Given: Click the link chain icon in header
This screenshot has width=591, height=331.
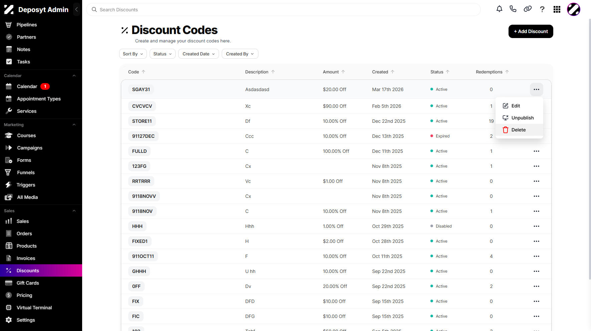Looking at the screenshot, I should point(528,9).
